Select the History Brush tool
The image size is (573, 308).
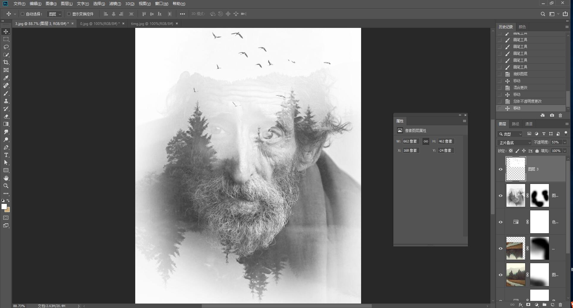pyautogui.click(x=6, y=109)
